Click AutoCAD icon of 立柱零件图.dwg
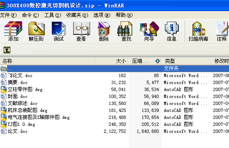 click(4, 89)
